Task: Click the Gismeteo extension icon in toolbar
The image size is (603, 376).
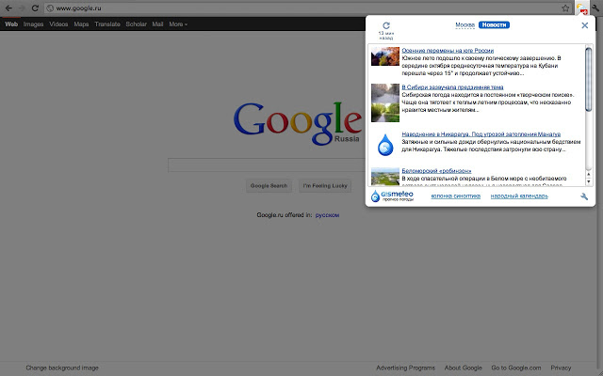Action: (x=583, y=8)
